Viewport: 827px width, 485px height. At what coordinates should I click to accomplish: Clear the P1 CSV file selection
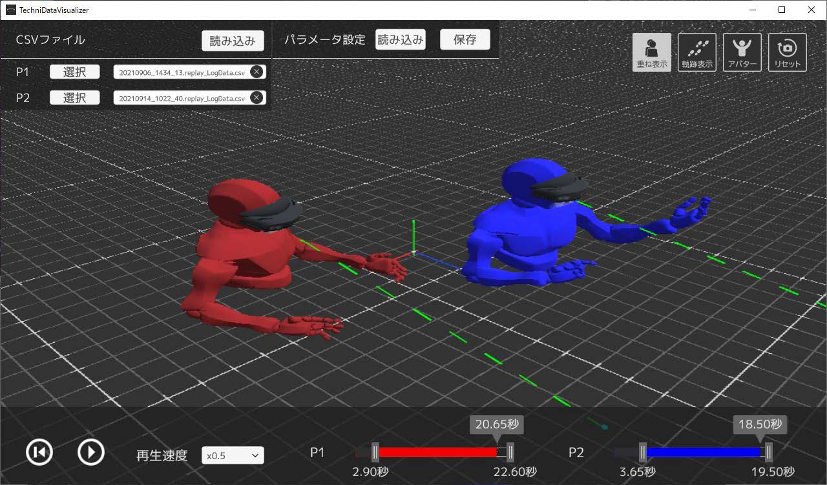256,72
